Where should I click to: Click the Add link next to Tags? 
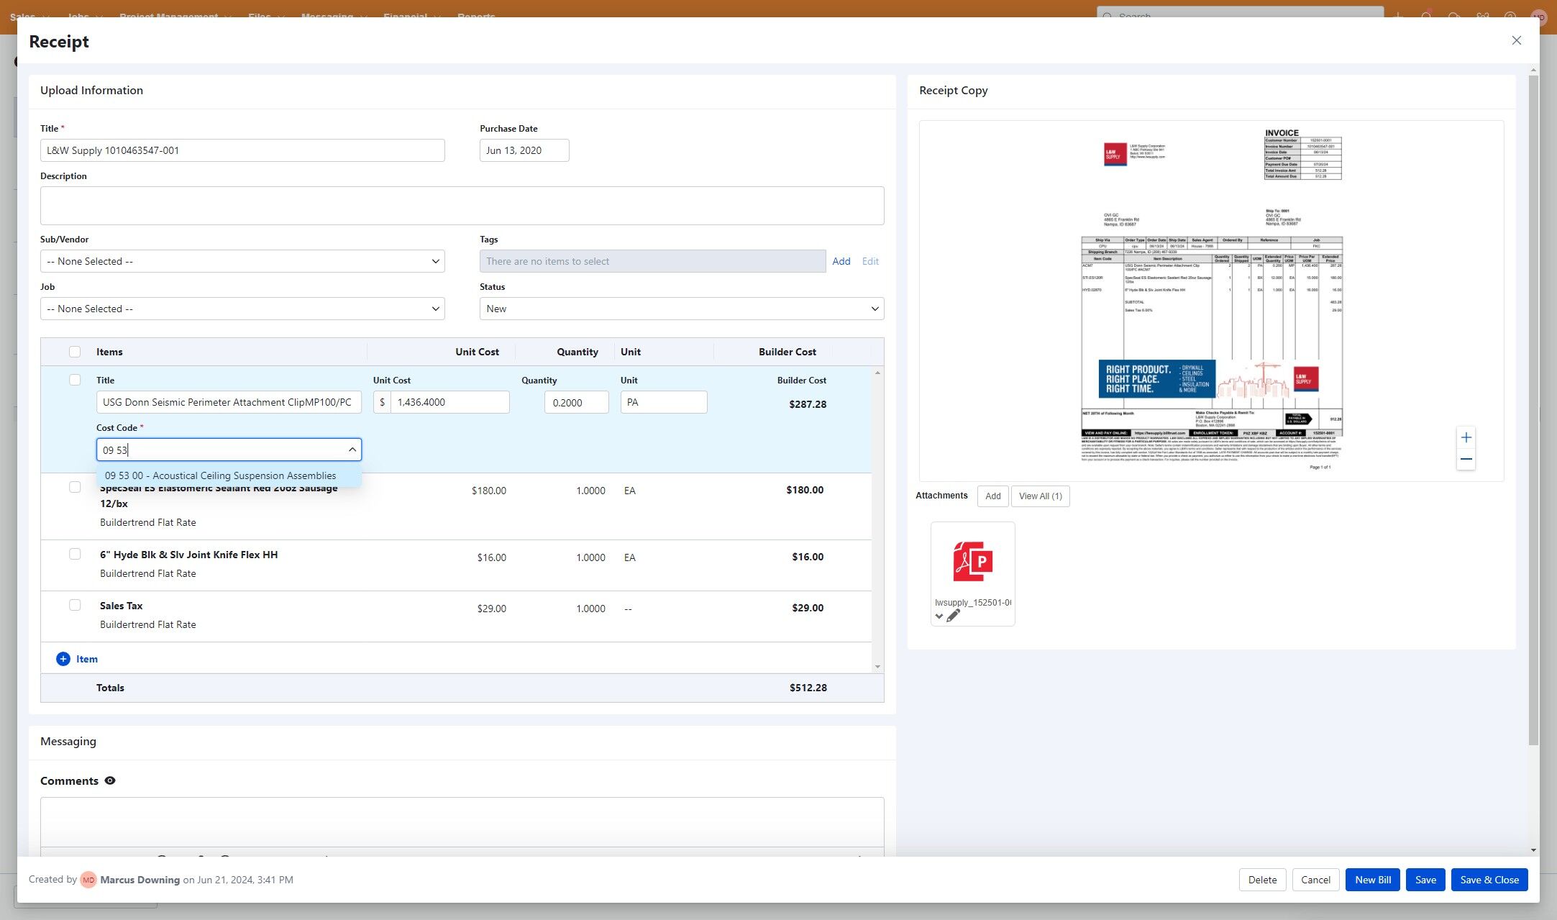841,261
